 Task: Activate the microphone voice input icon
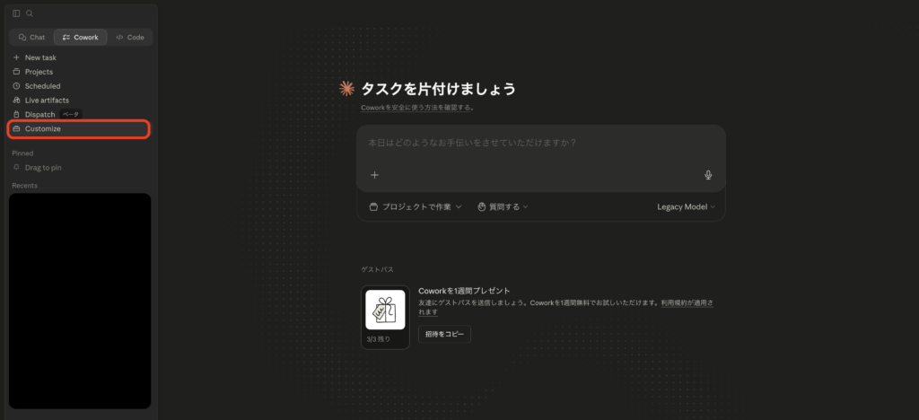pyautogui.click(x=708, y=175)
